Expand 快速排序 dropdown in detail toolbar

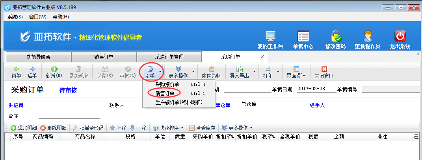pyautogui.click(x=182, y=128)
